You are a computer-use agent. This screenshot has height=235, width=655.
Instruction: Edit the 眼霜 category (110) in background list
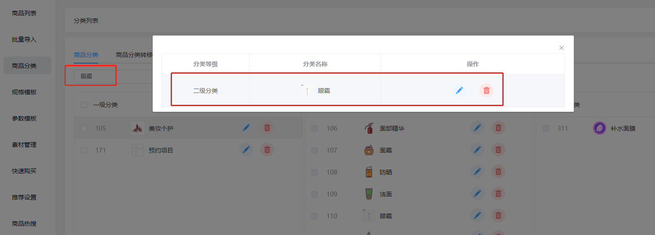(477, 215)
